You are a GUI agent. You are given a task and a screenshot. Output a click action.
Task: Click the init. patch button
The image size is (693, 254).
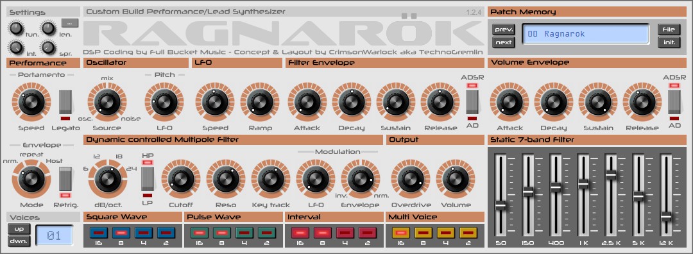coord(668,43)
